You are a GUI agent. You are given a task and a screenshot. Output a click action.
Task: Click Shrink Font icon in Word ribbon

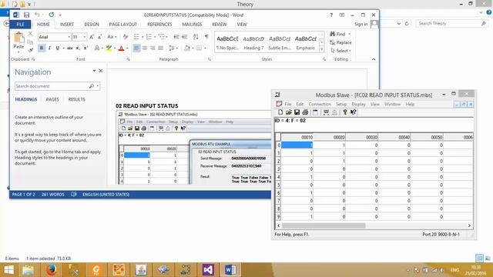pyautogui.click(x=99, y=37)
